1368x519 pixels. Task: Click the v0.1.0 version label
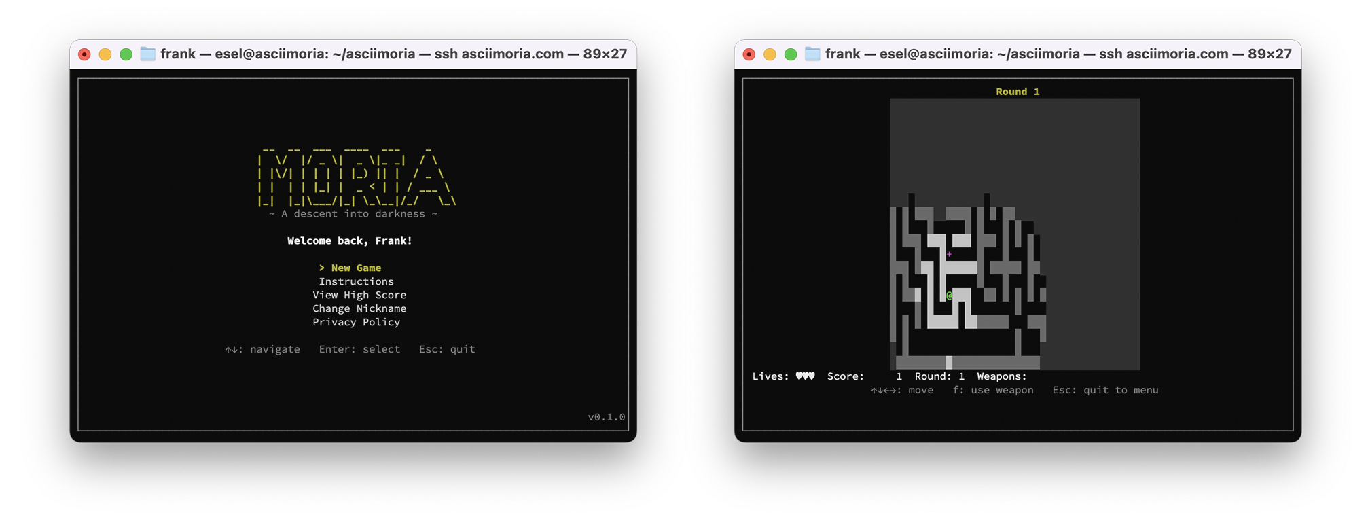(x=606, y=417)
